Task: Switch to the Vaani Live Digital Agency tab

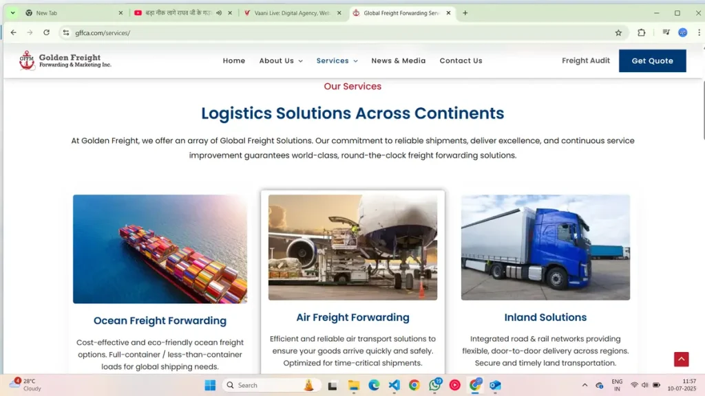Action: tap(293, 13)
